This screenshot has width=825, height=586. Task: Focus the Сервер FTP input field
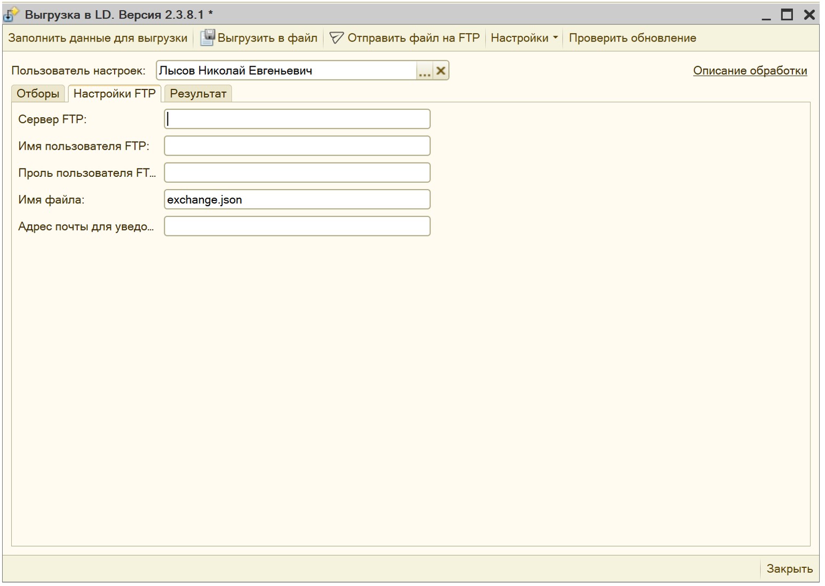[297, 119]
